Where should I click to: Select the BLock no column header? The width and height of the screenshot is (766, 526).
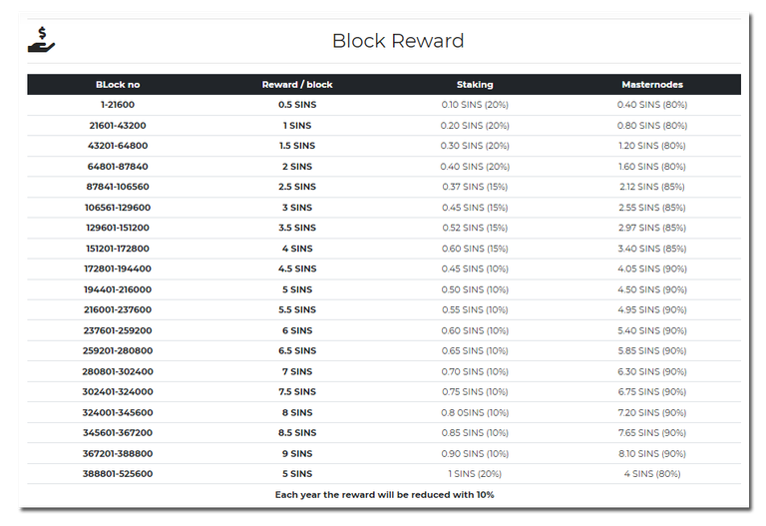coord(118,85)
